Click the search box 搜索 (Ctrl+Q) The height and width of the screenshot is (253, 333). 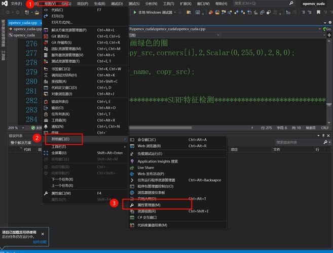(x=264, y=4)
